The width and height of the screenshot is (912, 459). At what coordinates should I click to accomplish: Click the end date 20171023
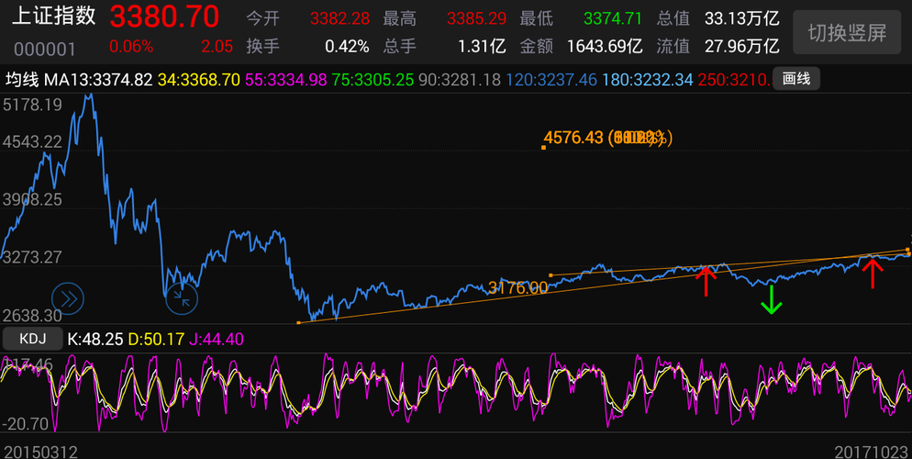[x=872, y=452]
